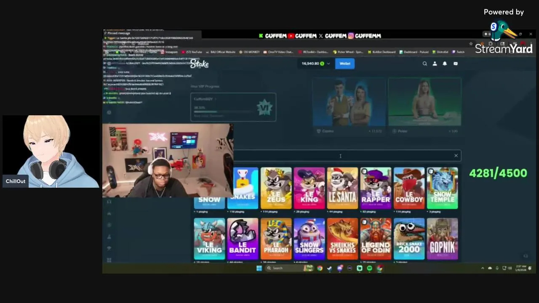539x303 pixels.
Task: Click the ChillOut avatar video tile
Action: point(51,151)
